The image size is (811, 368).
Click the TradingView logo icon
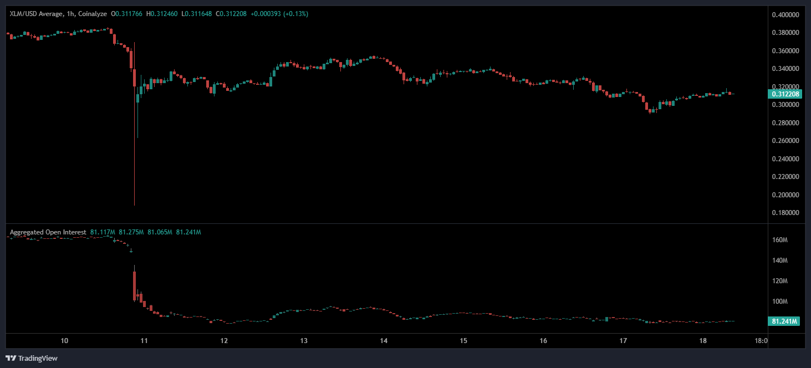coord(11,358)
